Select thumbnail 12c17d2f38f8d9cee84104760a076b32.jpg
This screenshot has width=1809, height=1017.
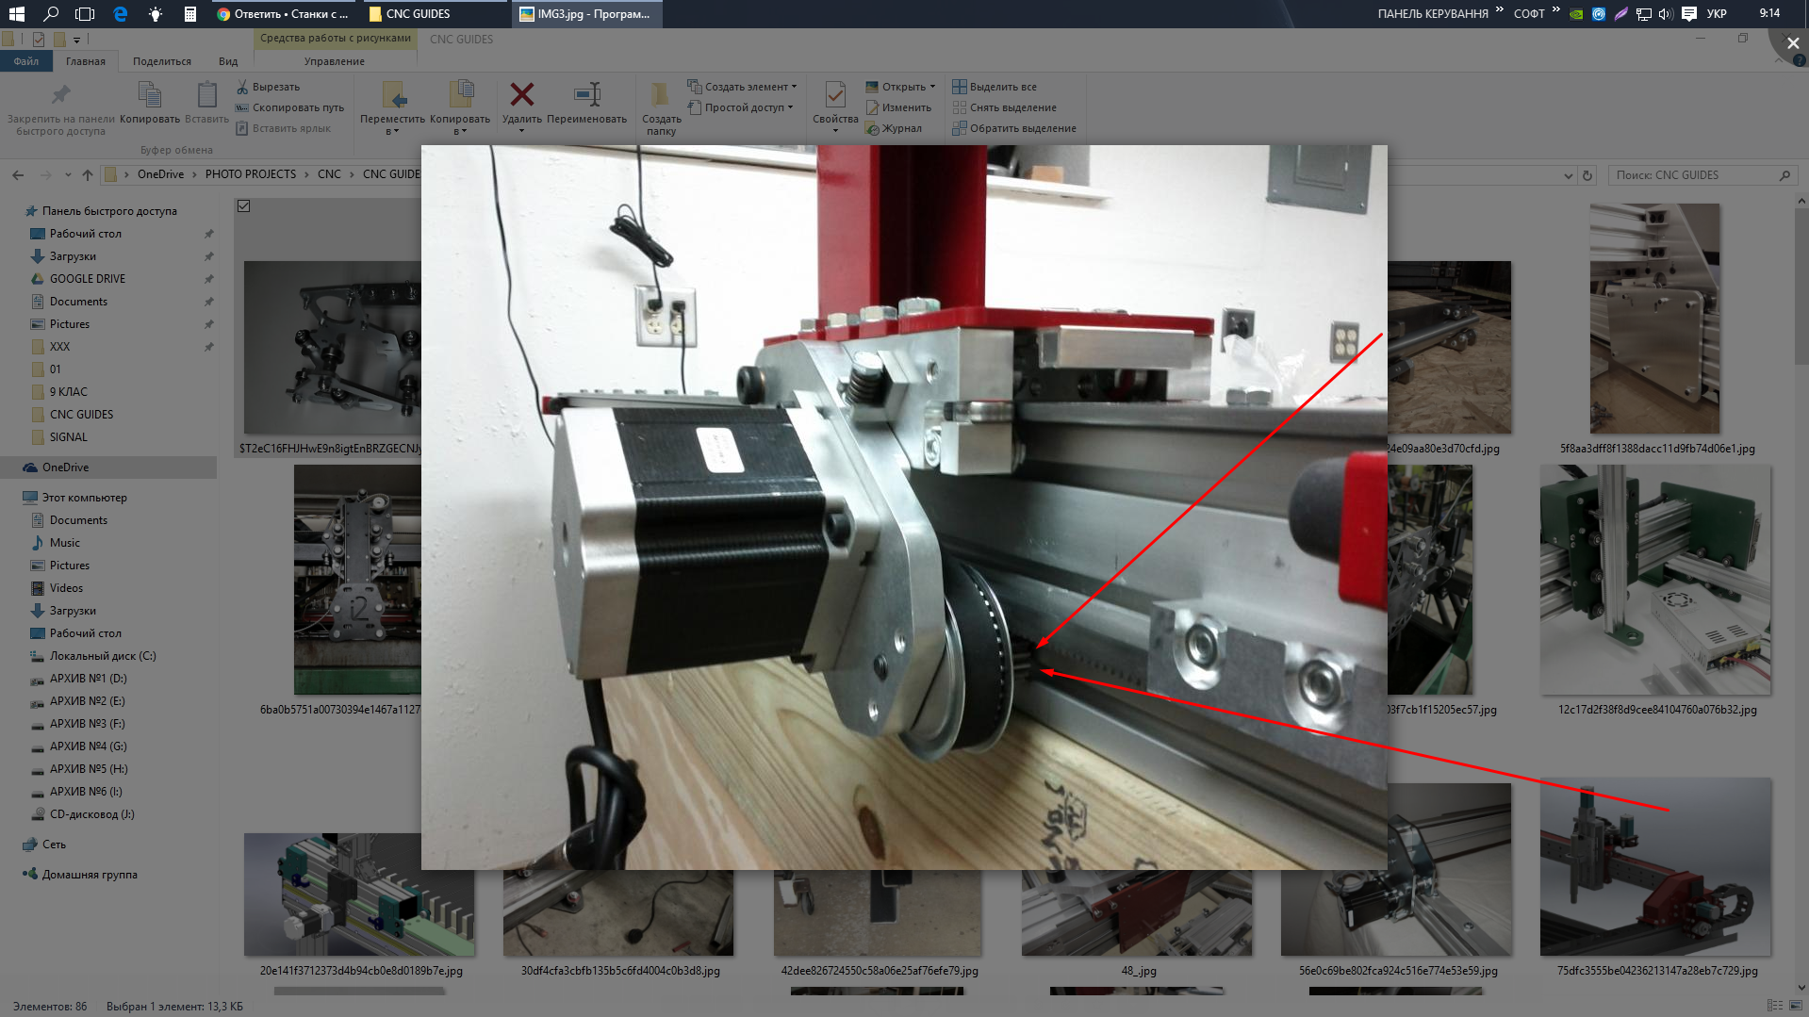point(1656,590)
